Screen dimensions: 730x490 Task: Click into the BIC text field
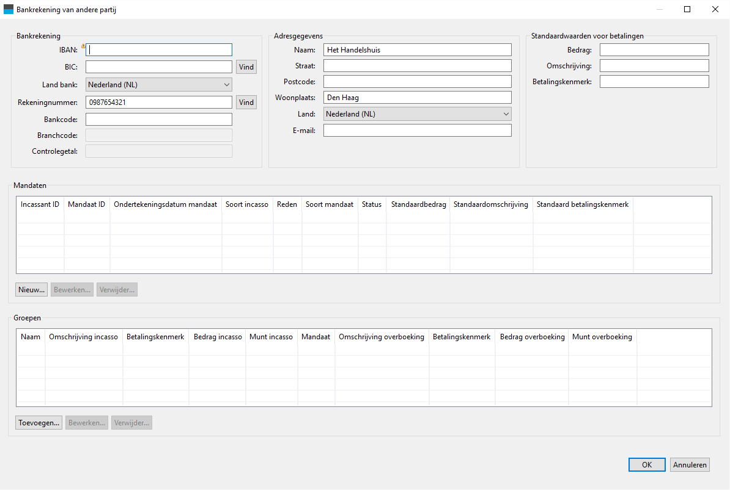click(x=159, y=67)
